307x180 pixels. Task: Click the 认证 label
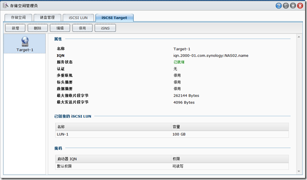click(61, 69)
